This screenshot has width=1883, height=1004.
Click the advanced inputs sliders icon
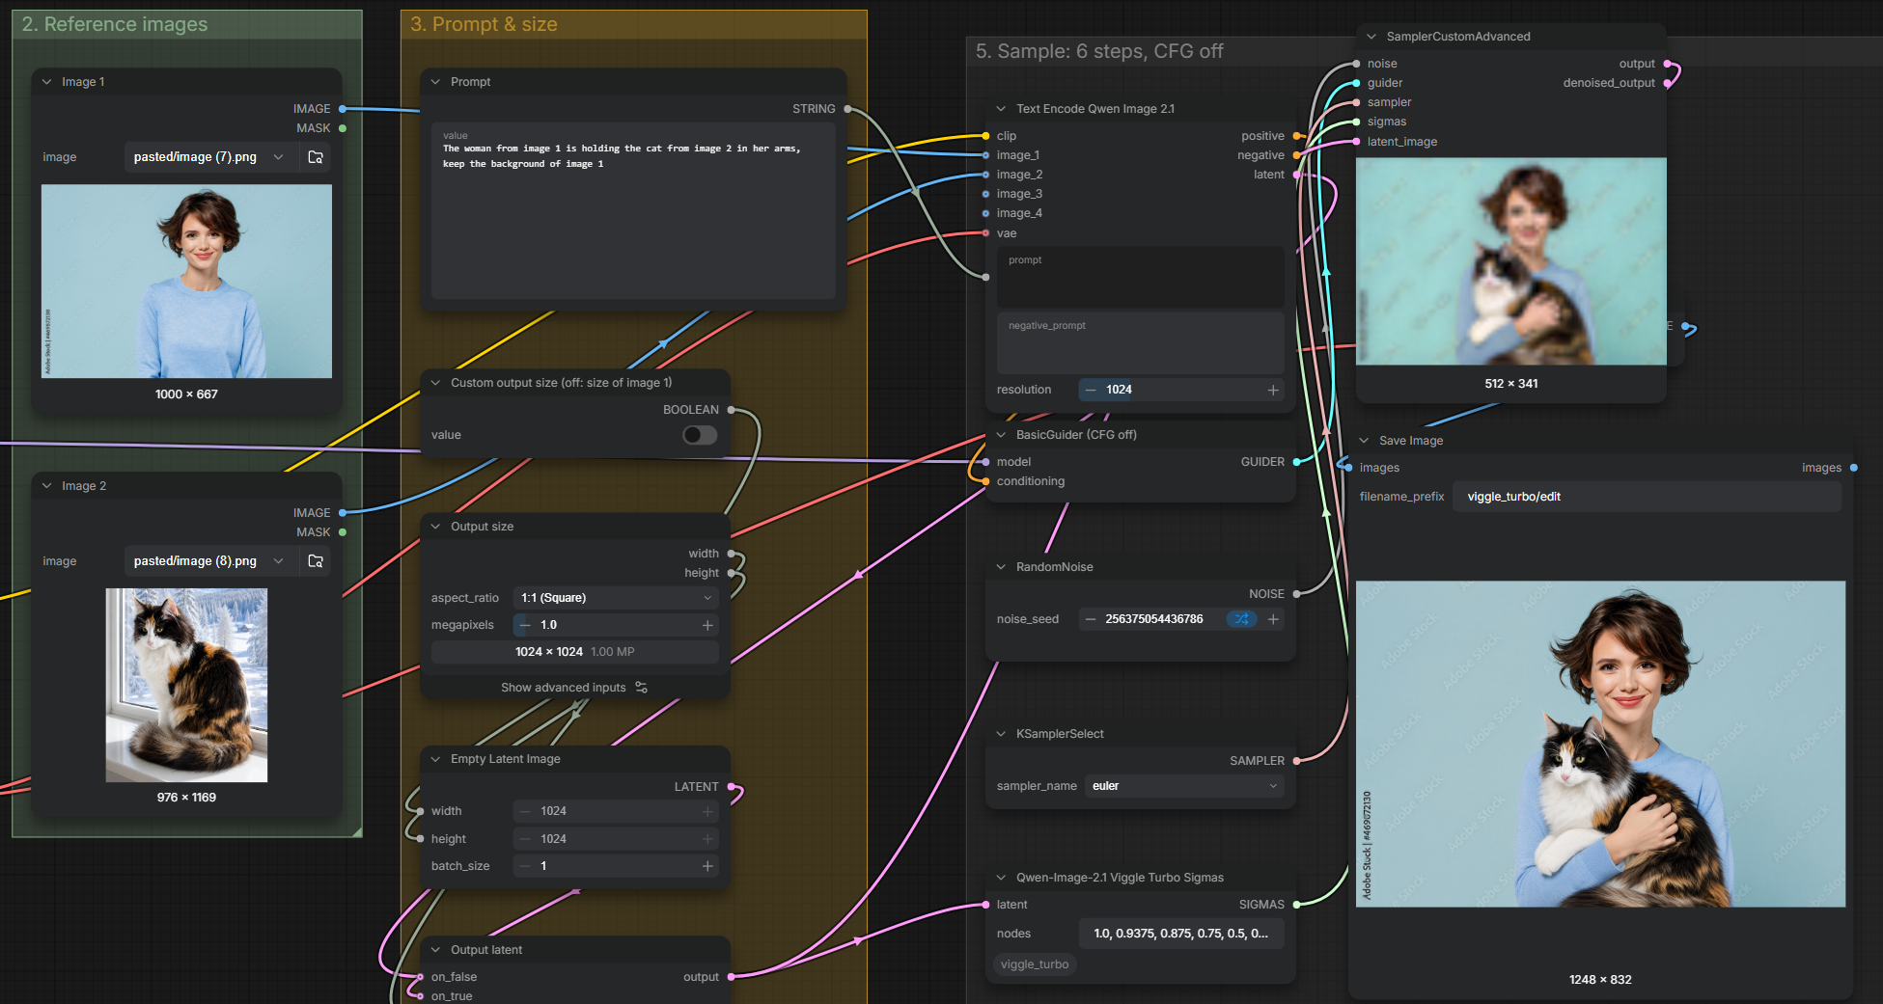(642, 688)
